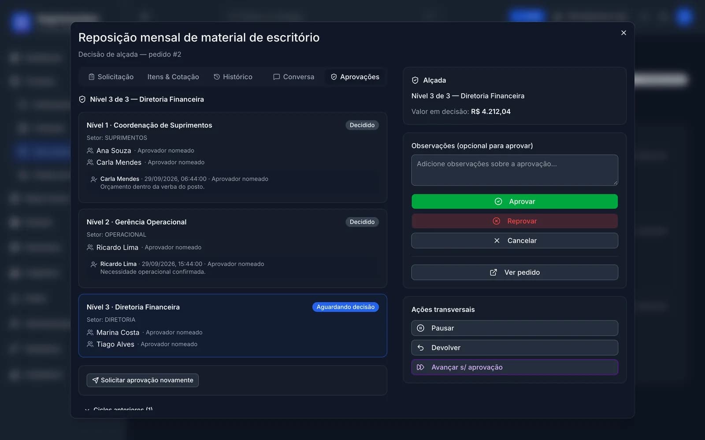Viewport: 705px width, 440px height.
Task: Click the Cancelar button
Action: coord(515,241)
